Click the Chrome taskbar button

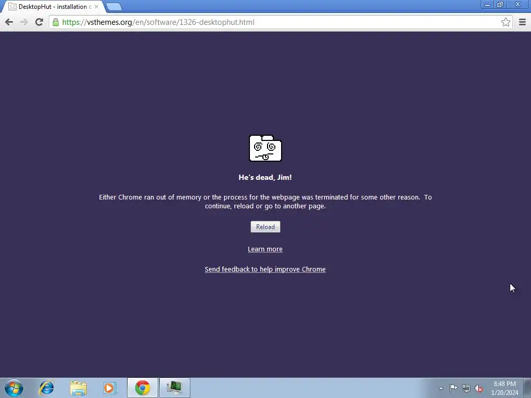point(143,388)
